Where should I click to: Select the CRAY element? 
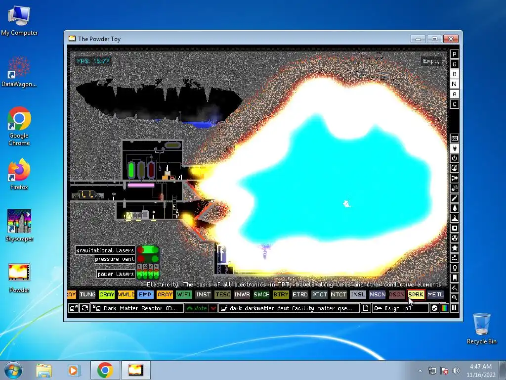pyautogui.click(x=107, y=295)
